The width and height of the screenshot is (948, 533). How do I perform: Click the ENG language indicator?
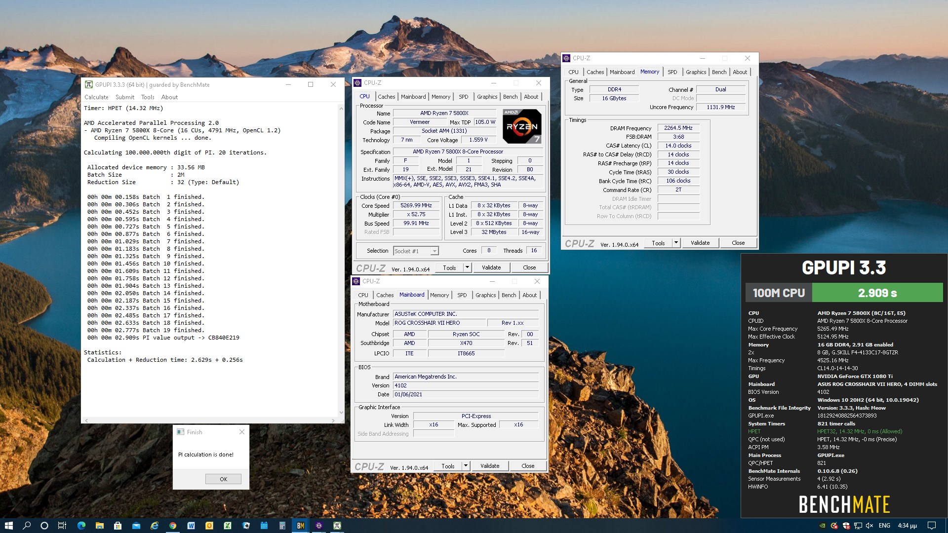884,526
